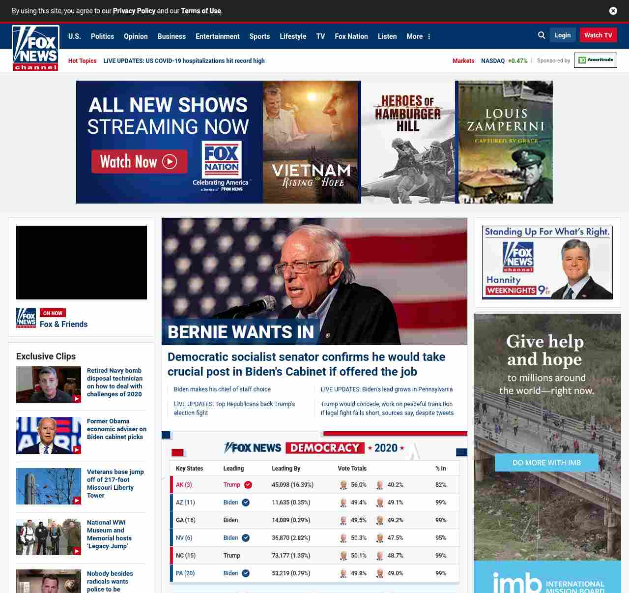
Task: Open the search magnifier icon
Action: pos(542,35)
